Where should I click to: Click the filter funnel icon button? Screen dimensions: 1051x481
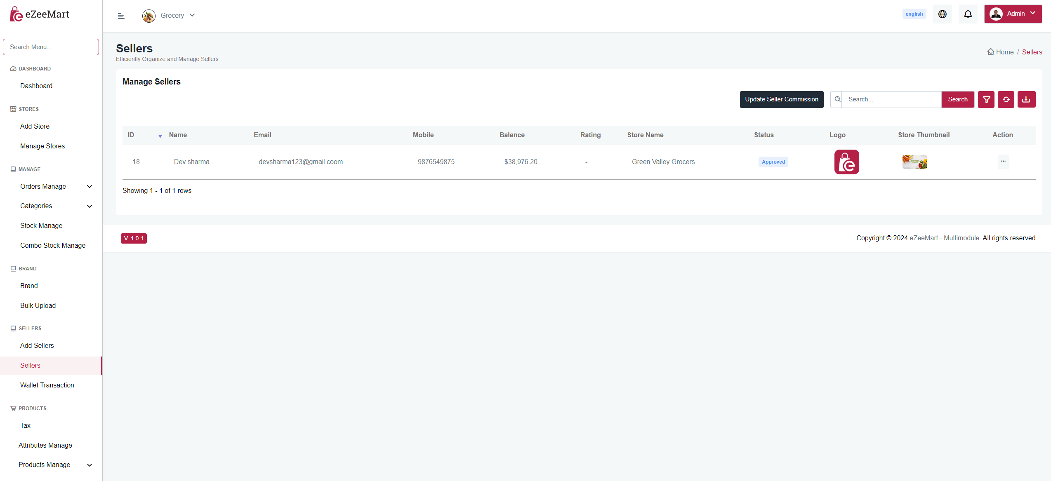point(986,99)
